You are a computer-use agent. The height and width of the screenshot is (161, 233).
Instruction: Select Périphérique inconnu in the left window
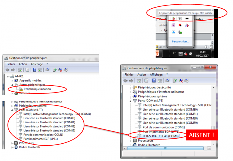click(38, 89)
